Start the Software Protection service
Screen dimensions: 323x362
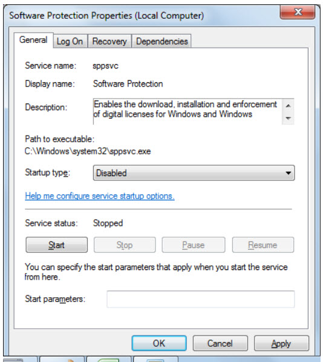56,245
